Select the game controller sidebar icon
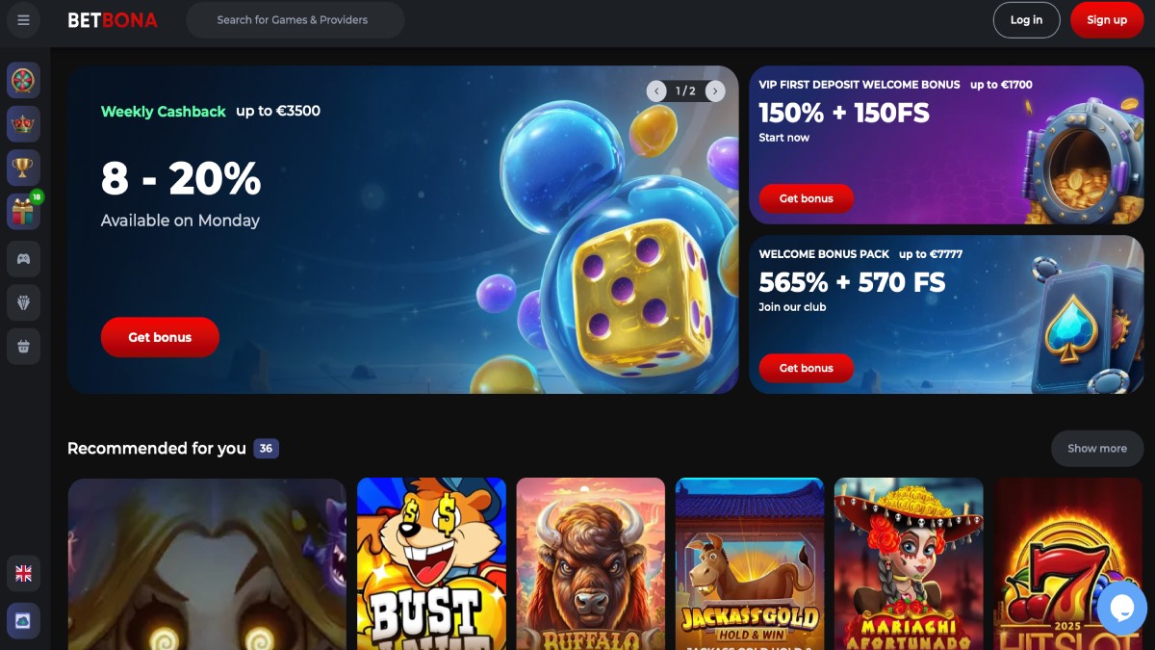Viewport: 1155px width, 650px height. pyautogui.click(x=23, y=258)
